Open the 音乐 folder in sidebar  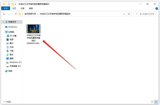tap(10, 55)
